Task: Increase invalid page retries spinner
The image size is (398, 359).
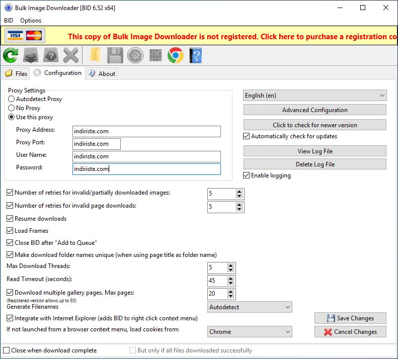Action: point(239,205)
